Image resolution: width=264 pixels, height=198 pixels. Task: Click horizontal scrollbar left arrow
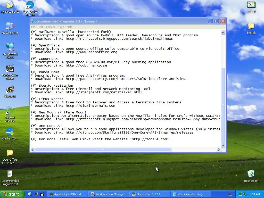(x=32, y=150)
